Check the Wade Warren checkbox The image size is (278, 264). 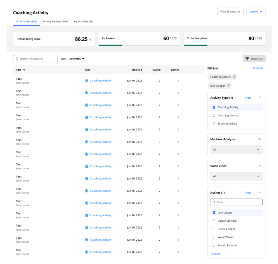coord(214,237)
